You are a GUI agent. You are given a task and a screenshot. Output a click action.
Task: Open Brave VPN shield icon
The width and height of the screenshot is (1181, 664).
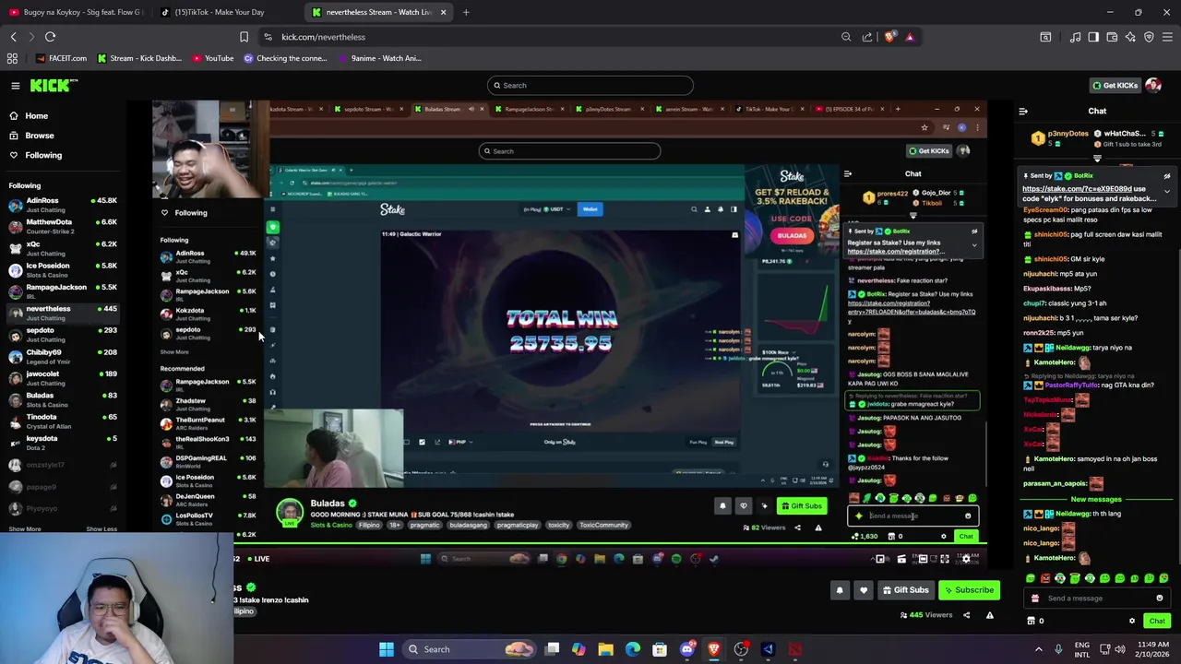click(x=1149, y=37)
